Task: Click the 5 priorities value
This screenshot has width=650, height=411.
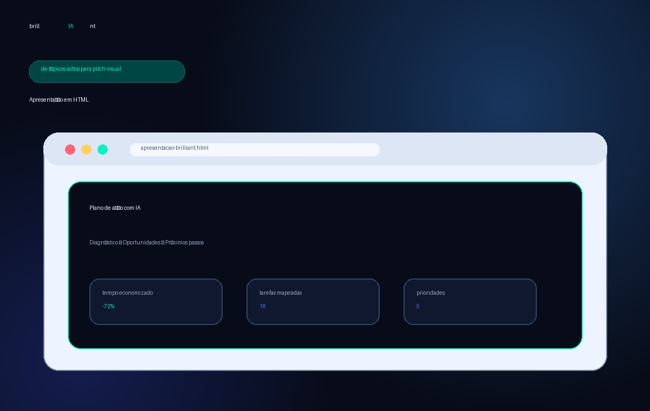Action: [x=418, y=306]
